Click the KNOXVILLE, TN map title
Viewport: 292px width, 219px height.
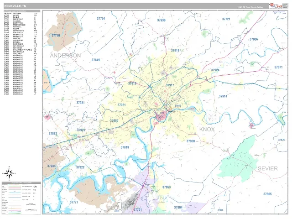tap(15, 6)
